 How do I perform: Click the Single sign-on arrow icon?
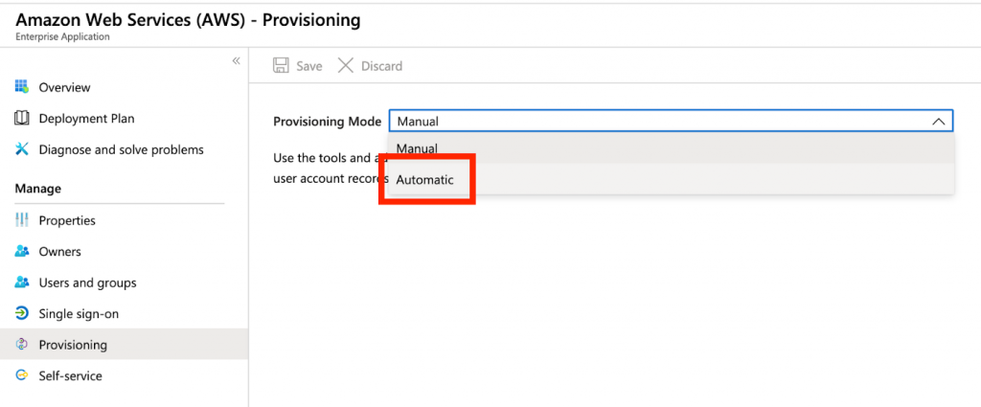pyautogui.click(x=22, y=313)
